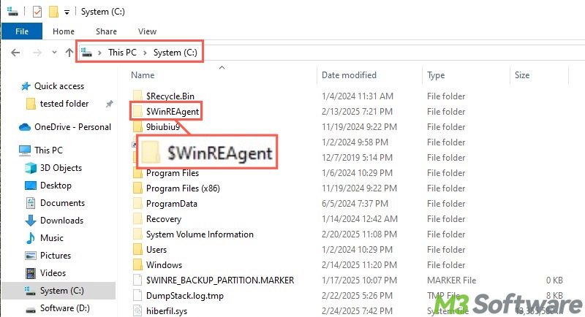The height and width of the screenshot is (317, 585).
Task: Sort by the Size column header
Action: [x=522, y=75]
